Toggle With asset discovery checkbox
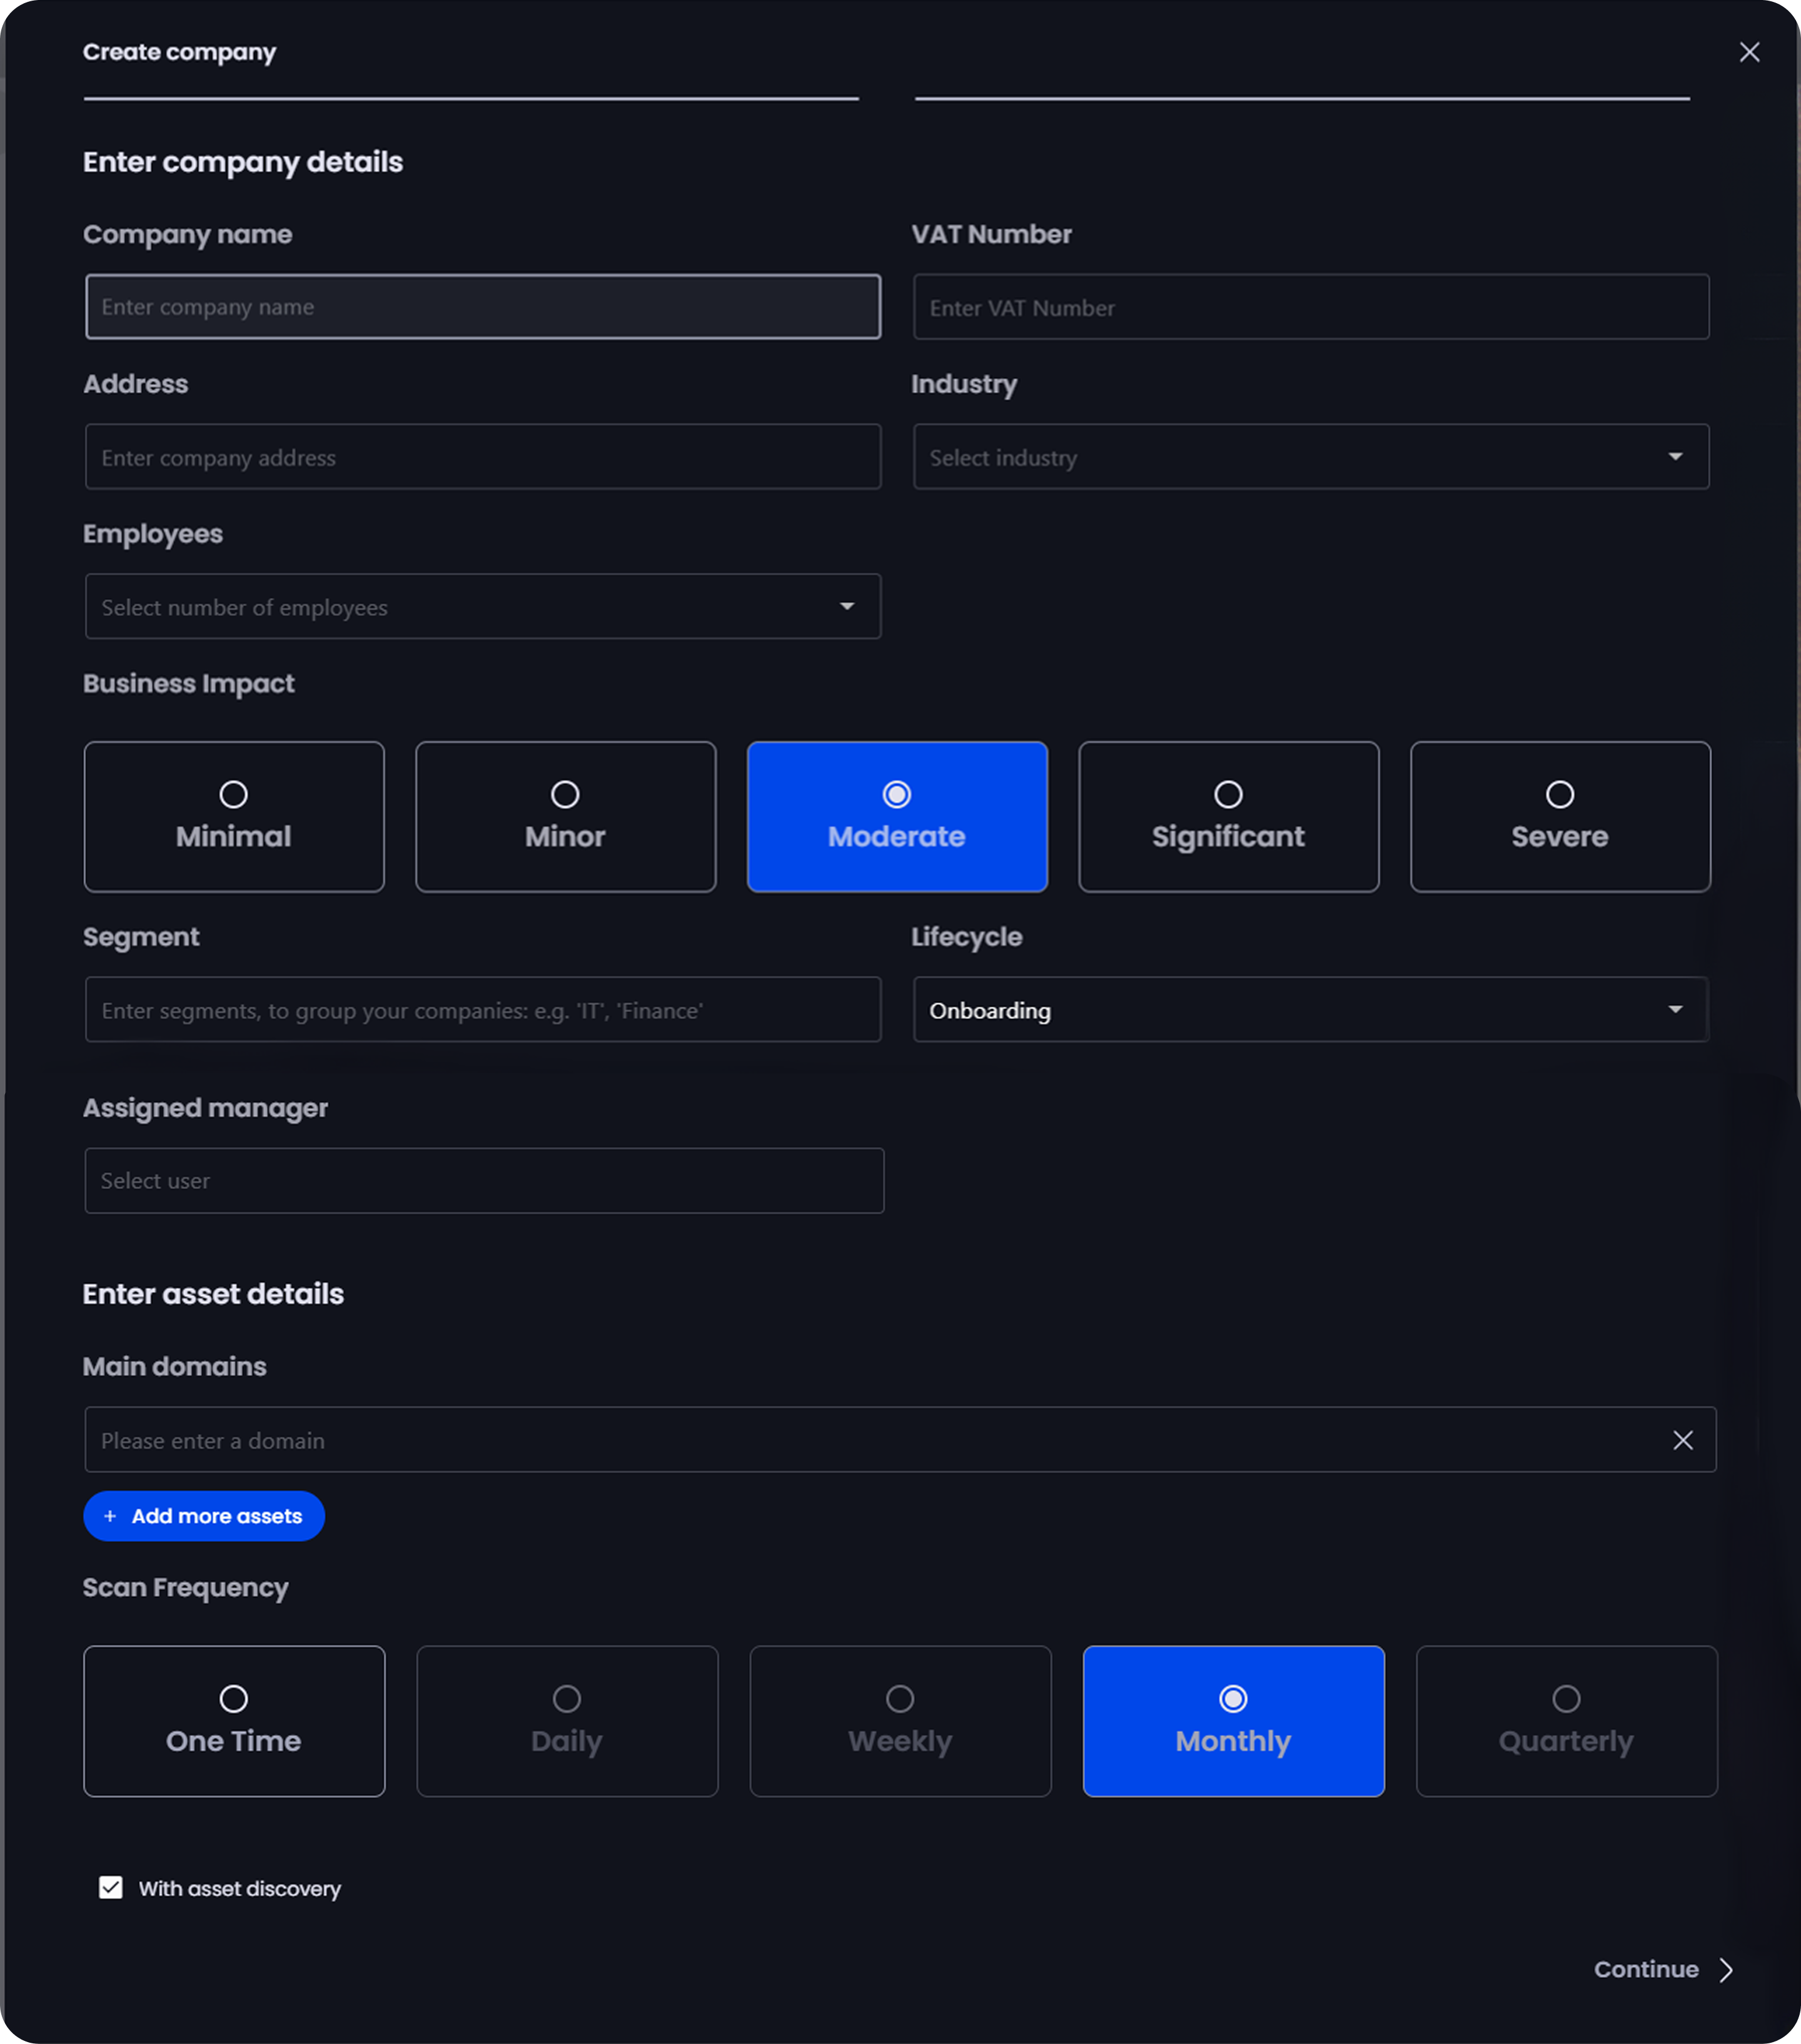The height and width of the screenshot is (2044, 1801). coord(111,1888)
